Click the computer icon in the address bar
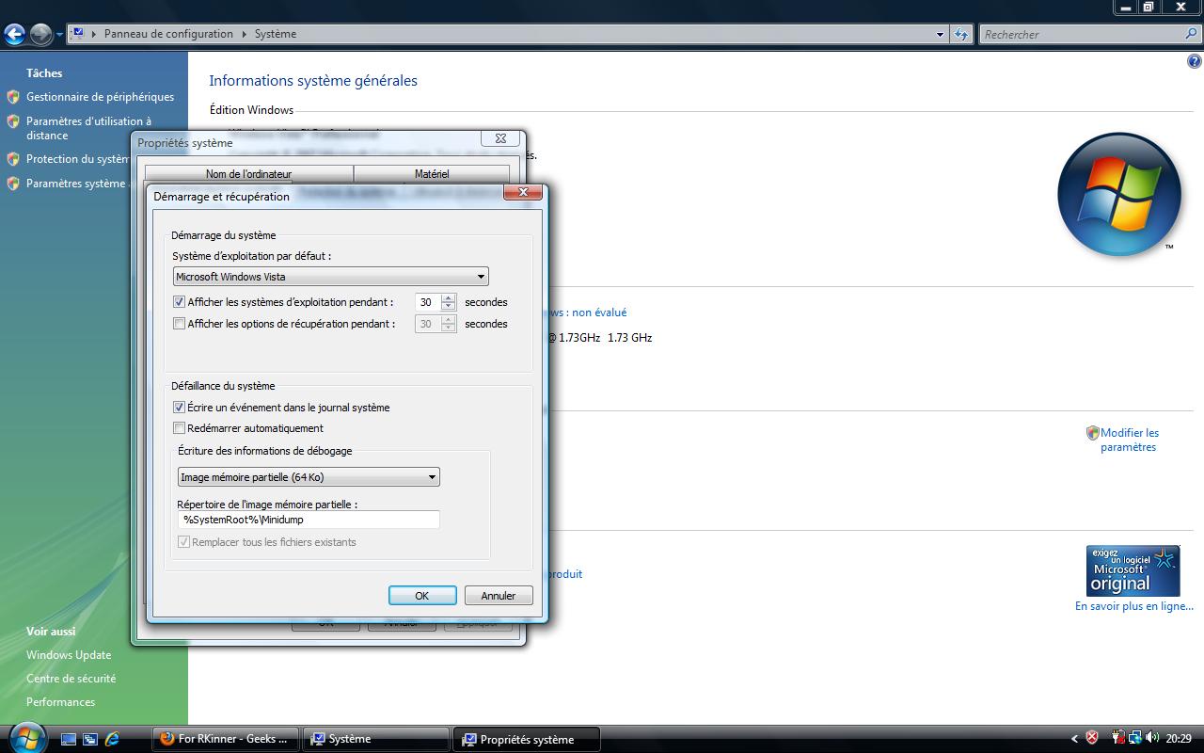Screen dimensions: 1204x753 [x=79, y=34]
